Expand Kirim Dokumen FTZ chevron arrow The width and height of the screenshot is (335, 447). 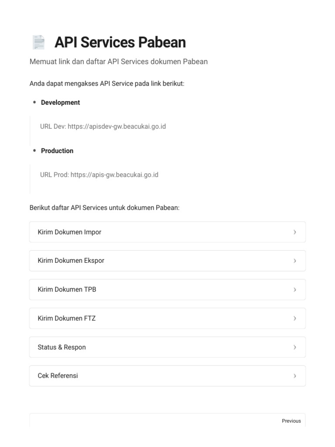pos(295,318)
